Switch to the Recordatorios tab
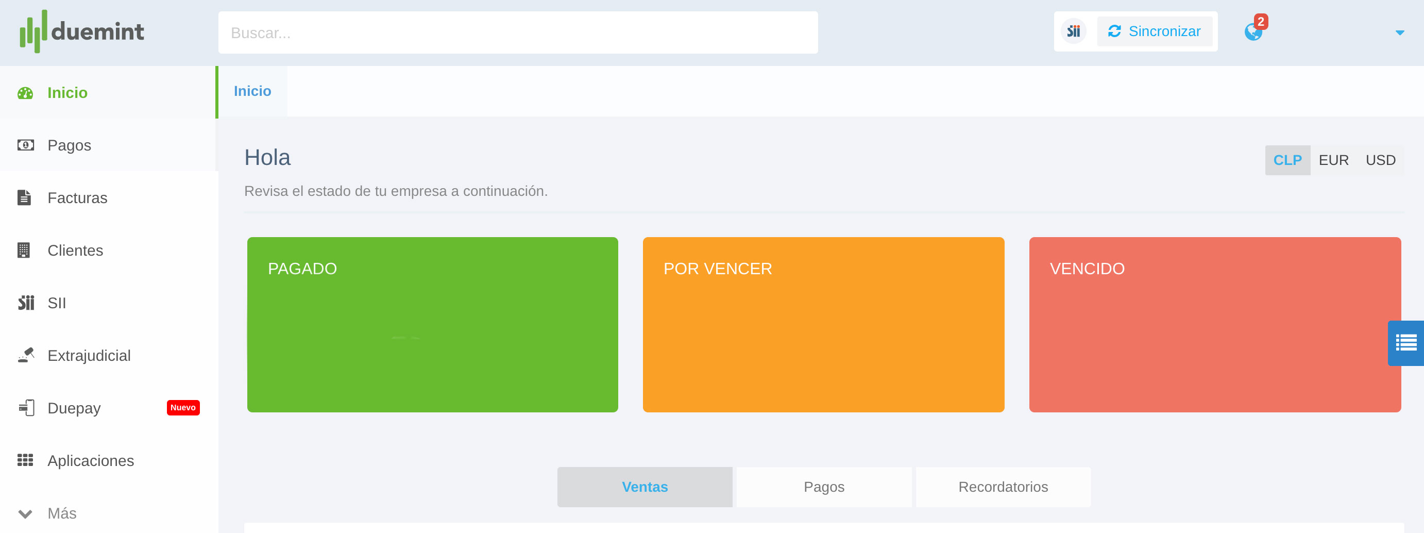The width and height of the screenshot is (1424, 533). click(1002, 487)
